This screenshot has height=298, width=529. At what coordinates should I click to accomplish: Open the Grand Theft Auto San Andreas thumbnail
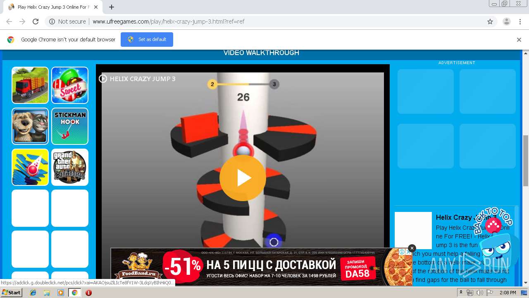point(70,167)
